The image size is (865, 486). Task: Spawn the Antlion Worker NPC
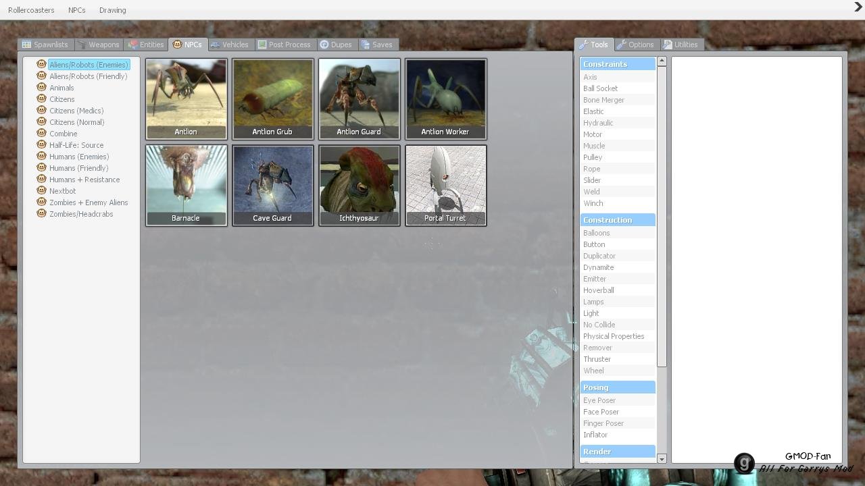[x=445, y=99]
